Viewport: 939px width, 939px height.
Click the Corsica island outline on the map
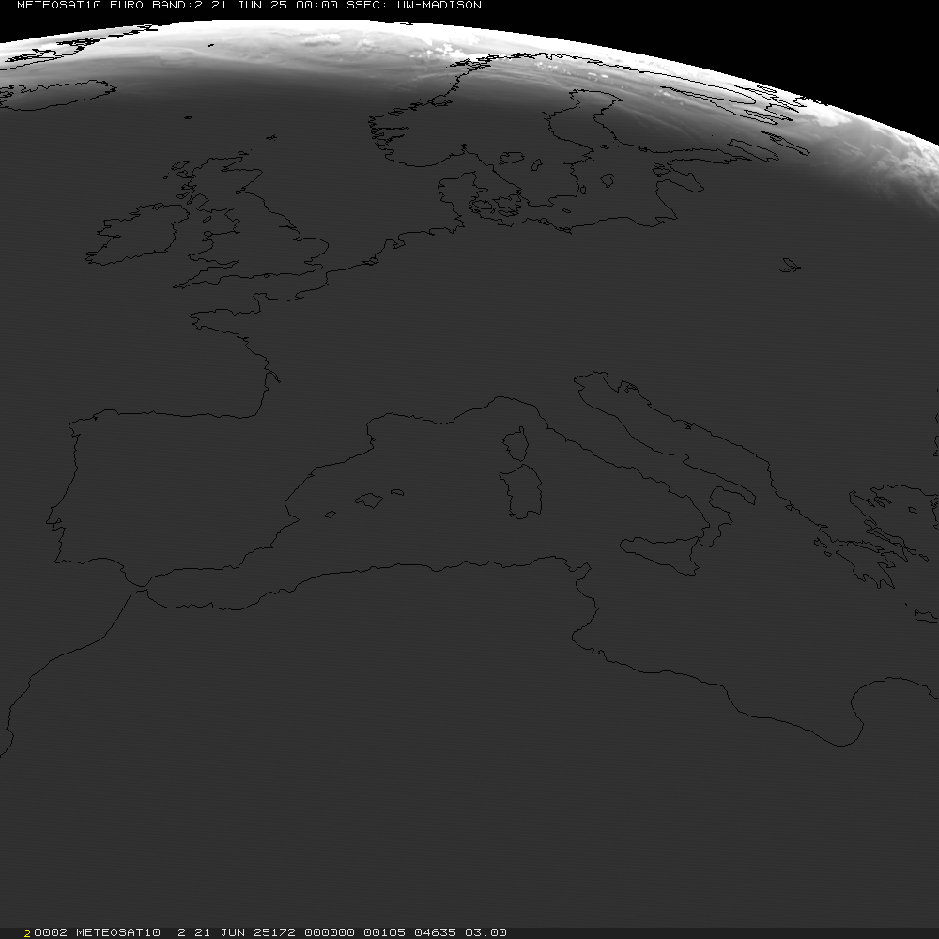[x=516, y=444]
